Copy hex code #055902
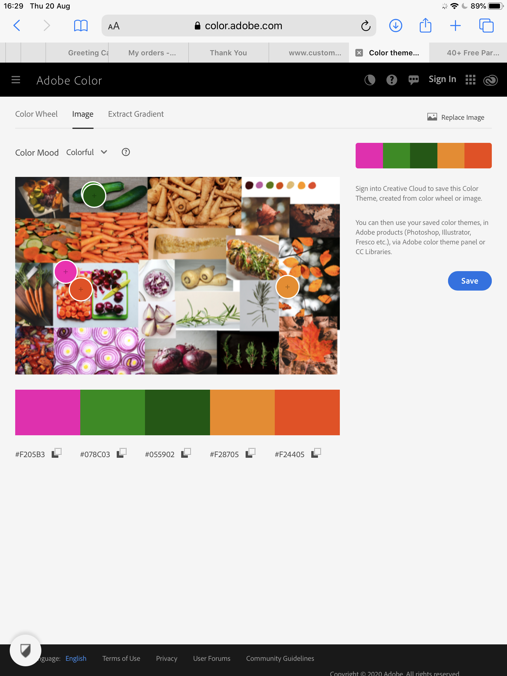The height and width of the screenshot is (676, 507). [186, 453]
